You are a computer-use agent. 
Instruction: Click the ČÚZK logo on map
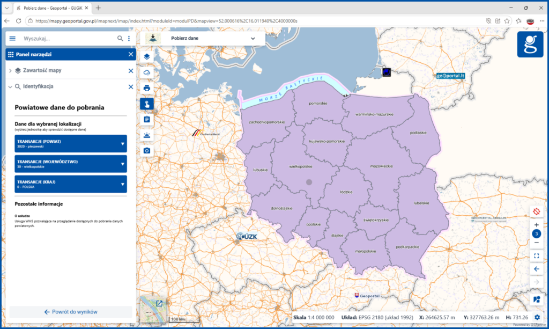[x=247, y=237]
